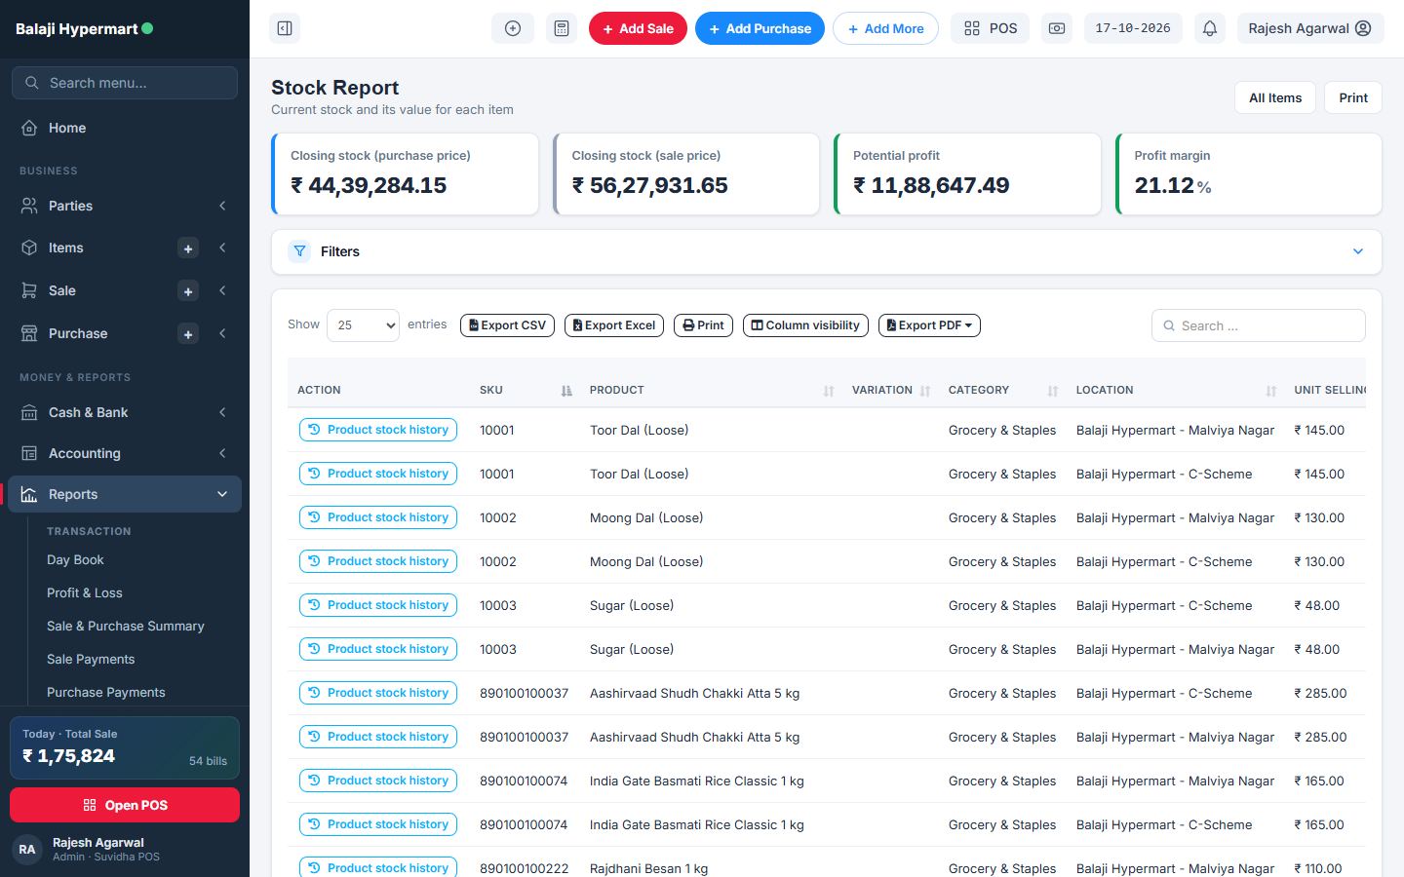Sort by SKU column sort icon
This screenshot has width=1404, height=877.
click(x=566, y=391)
